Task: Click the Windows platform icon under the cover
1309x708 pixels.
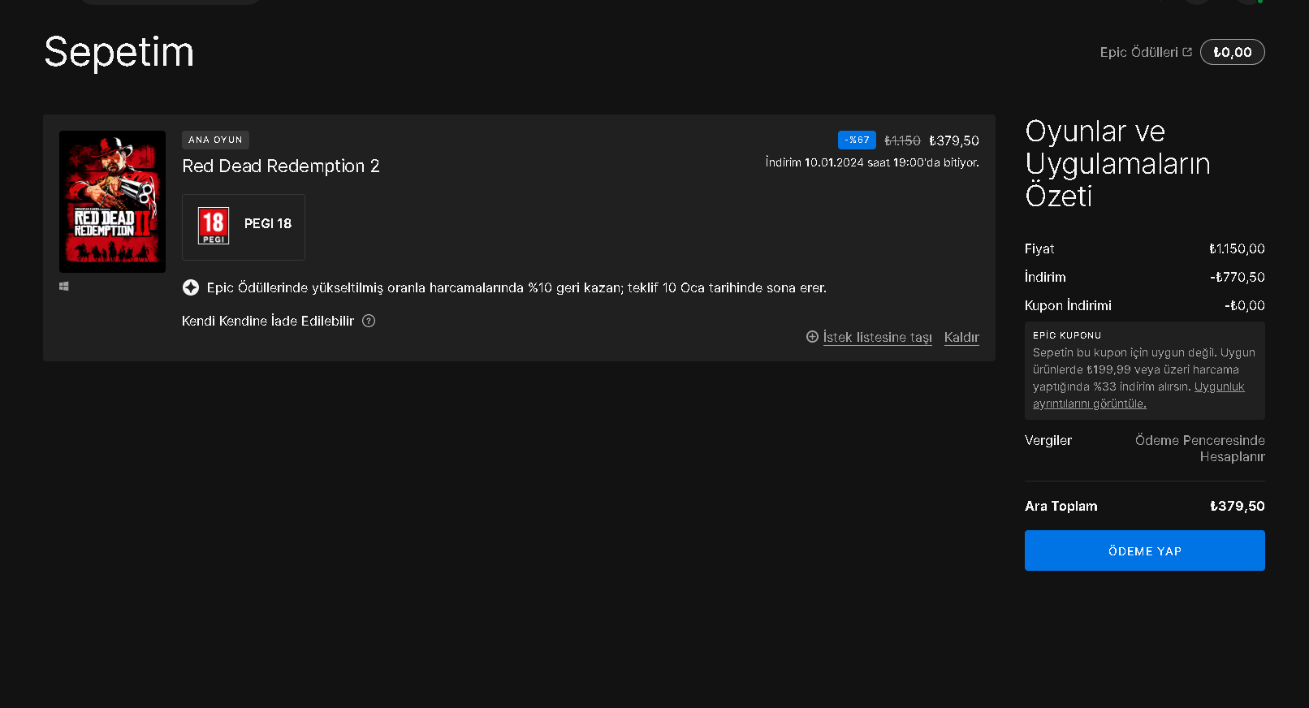Action: [64, 287]
